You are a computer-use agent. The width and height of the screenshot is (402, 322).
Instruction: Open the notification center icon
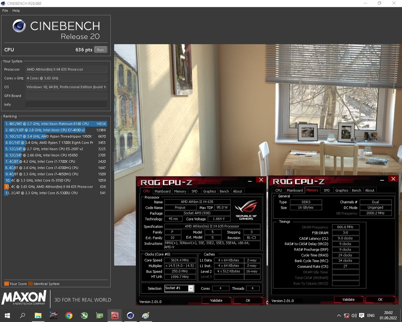(362, 315)
